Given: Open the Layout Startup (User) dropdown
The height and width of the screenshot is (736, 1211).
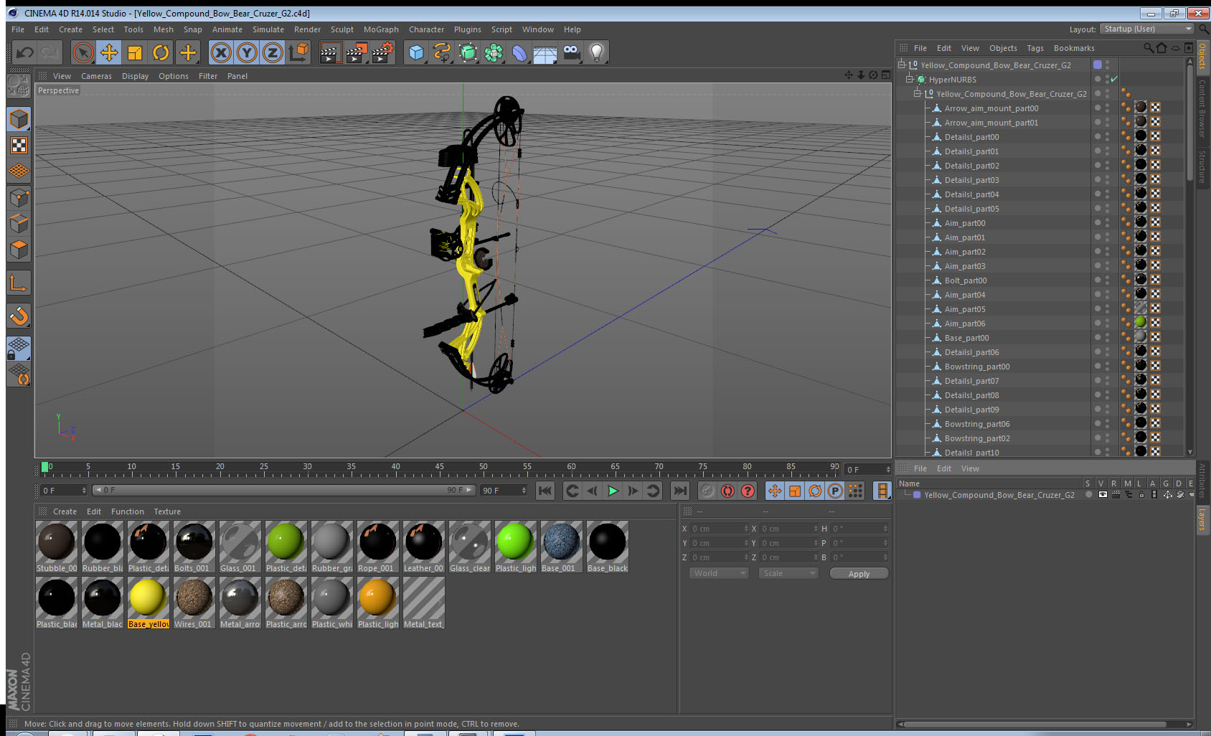Looking at the screenshot, I should click(1147, 29).
